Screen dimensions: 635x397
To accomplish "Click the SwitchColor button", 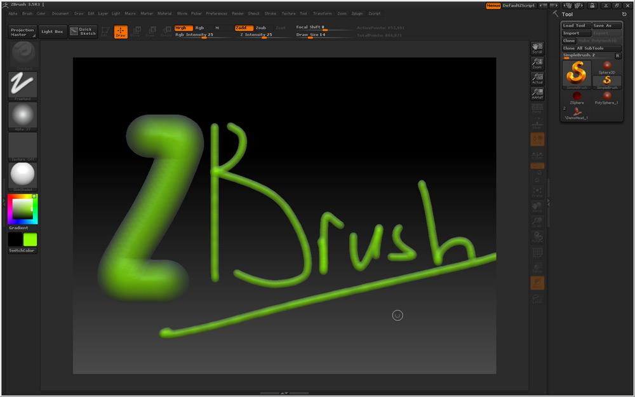I will pos(22,251).
